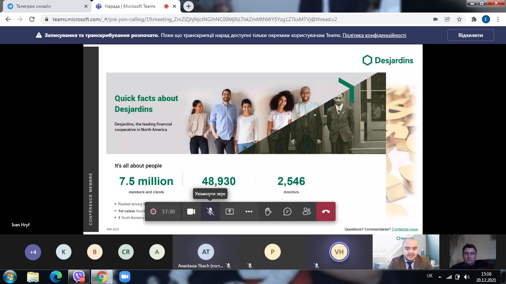
Task: Hang up the Teams call
Action: click(326, 212)
